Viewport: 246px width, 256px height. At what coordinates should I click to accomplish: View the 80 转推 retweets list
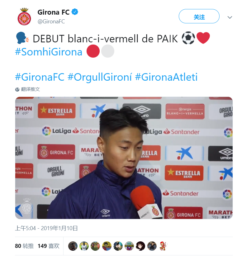click(x=24, y=246)
